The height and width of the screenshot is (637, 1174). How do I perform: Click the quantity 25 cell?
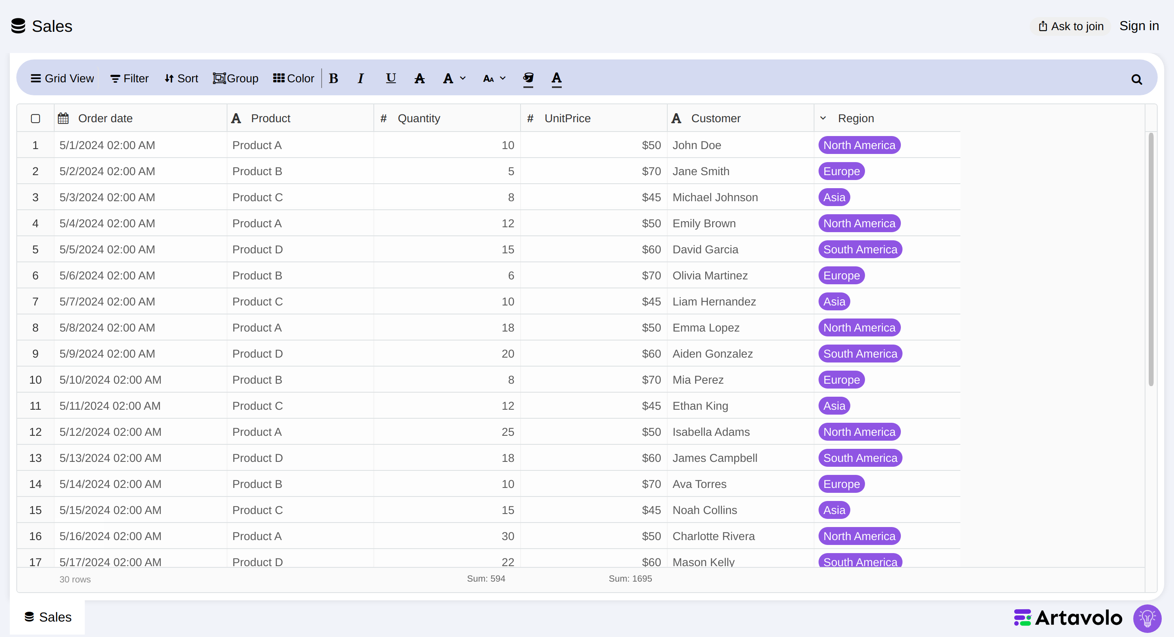click(447, 432)
